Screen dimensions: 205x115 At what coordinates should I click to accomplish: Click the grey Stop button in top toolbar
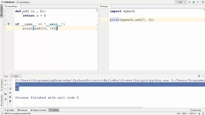198,2
